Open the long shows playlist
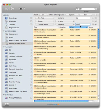The height and width of the screenshot is (111, 104). point(11,88)
